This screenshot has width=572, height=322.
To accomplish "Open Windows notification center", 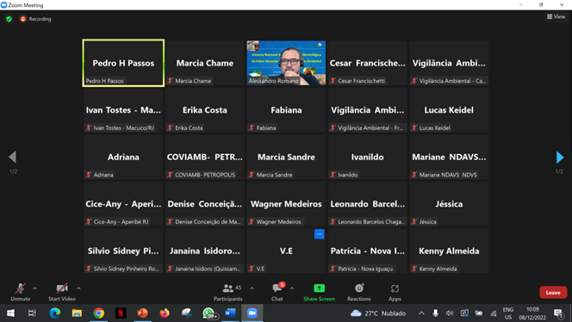I will pos(558,313).
